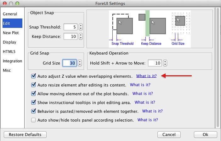The height and width of the screenshot is (141, 221).
Task: Click the Grid Size input field
Action: pyautogui.click(x=70, y=63)
